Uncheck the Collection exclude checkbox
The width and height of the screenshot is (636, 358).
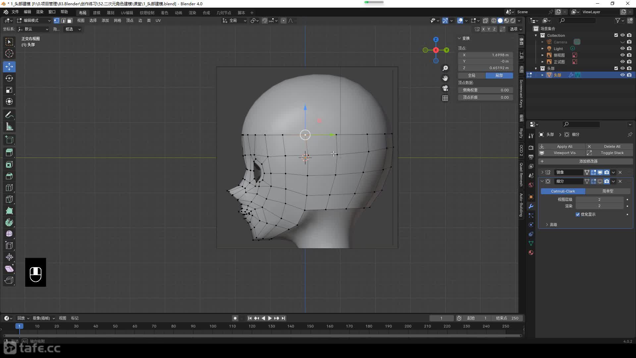click(616, 35)
